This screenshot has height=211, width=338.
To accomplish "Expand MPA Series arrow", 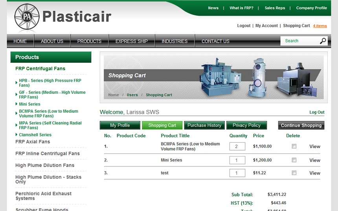I will click(x=17, y=125).
